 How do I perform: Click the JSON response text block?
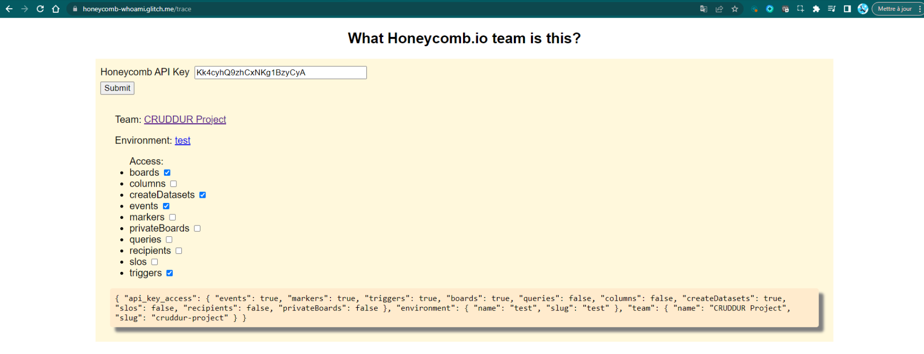point(464,308)
